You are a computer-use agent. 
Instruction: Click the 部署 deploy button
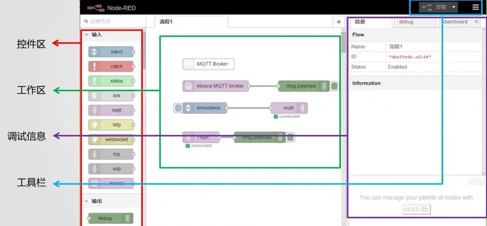435,7
